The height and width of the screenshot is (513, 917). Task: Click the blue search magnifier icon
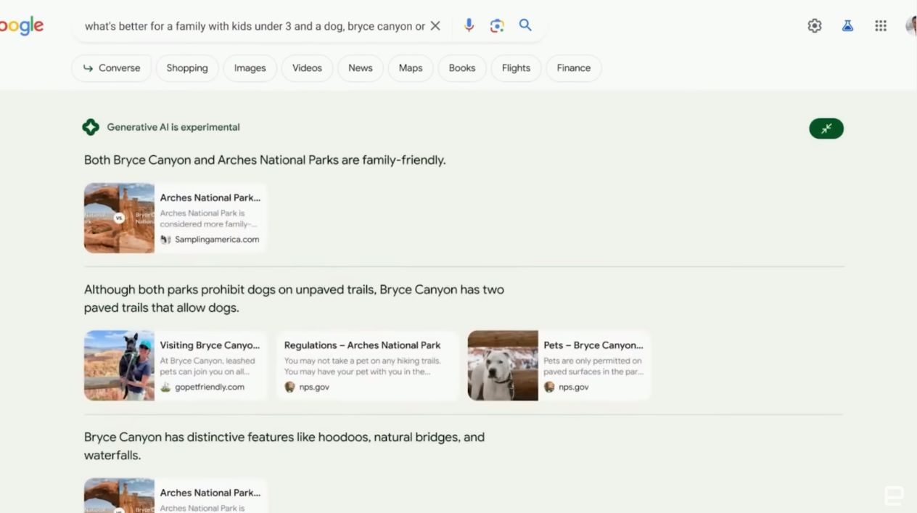tap(525, 25)
